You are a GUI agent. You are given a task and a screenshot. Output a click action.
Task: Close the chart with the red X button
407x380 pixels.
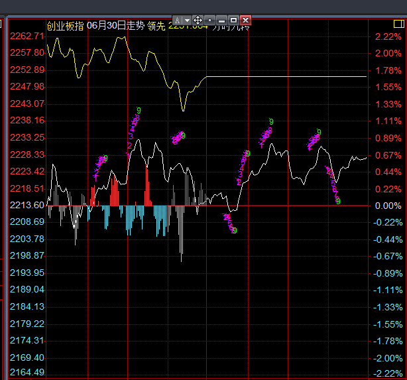[x=246, y=21]
